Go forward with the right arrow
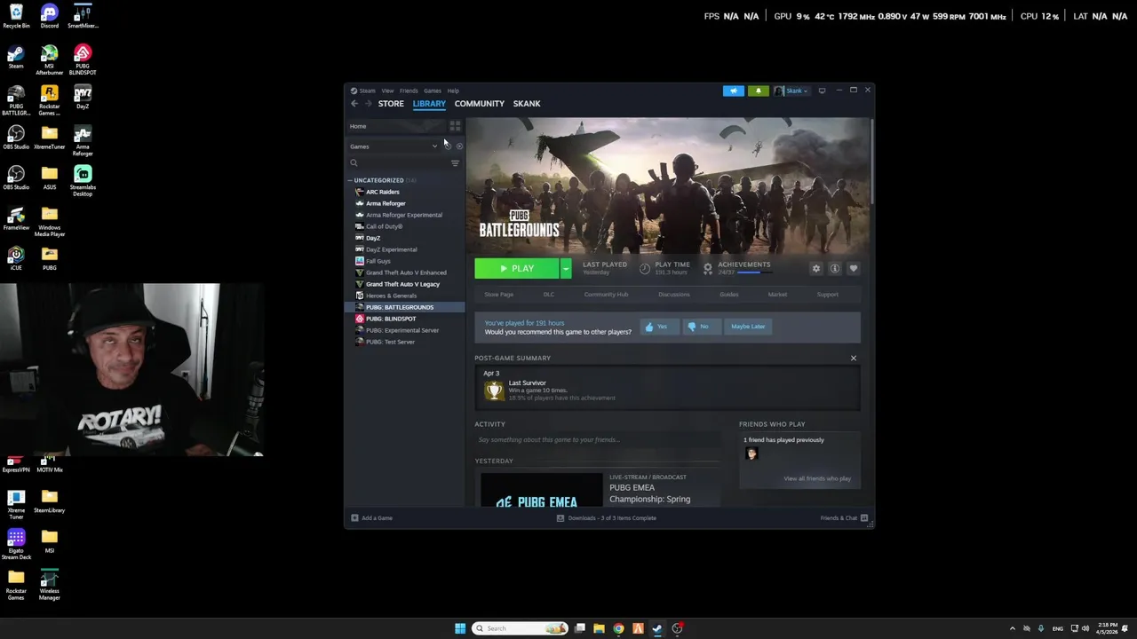 point(368,104)
